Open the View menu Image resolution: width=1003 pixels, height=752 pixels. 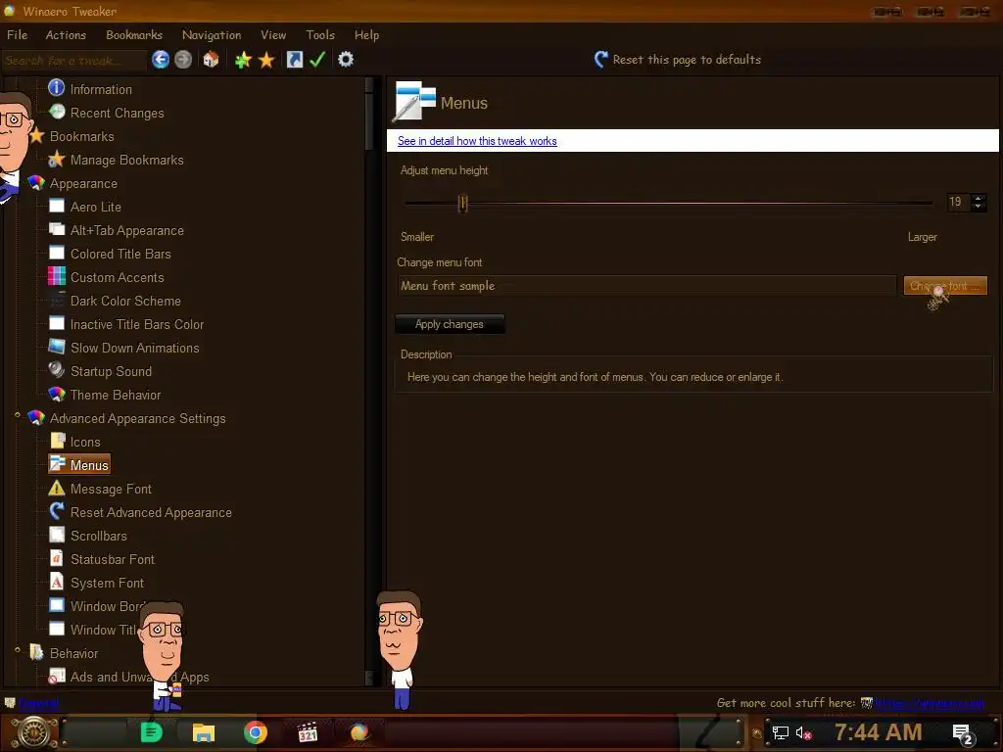(273, 35)
